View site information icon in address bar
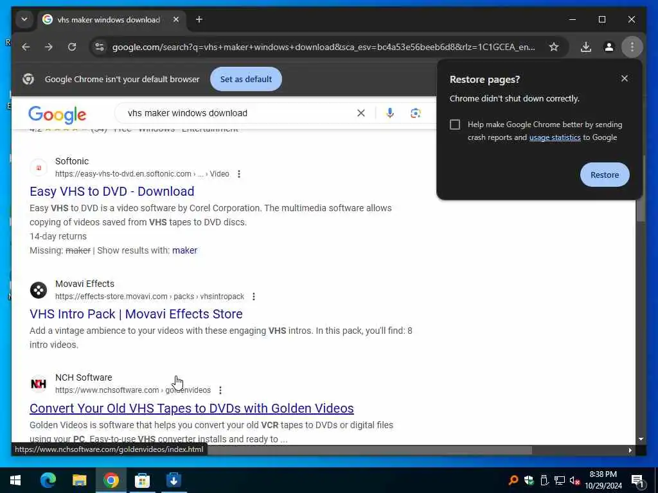 click(x=100, y=47)
